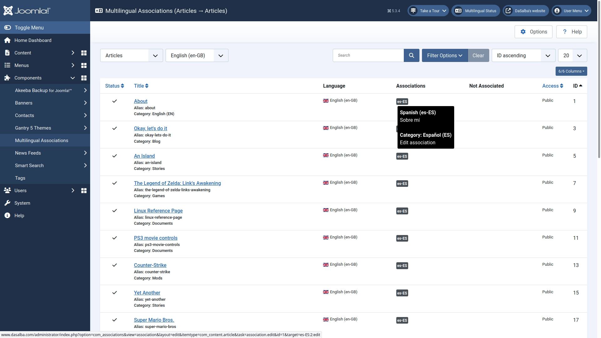Open the English (en-GB) language dropdown
The height and width of the screenshot is (338, 601).
[197, 55]
